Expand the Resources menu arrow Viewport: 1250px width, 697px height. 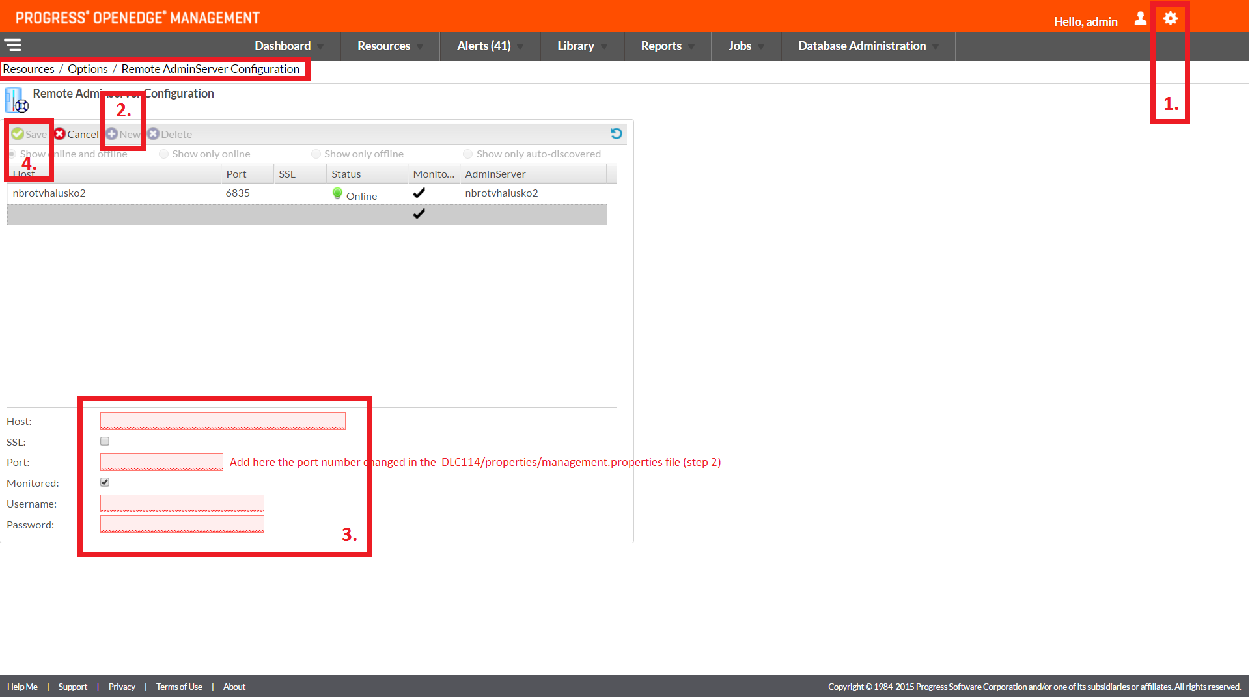(420, 47)
